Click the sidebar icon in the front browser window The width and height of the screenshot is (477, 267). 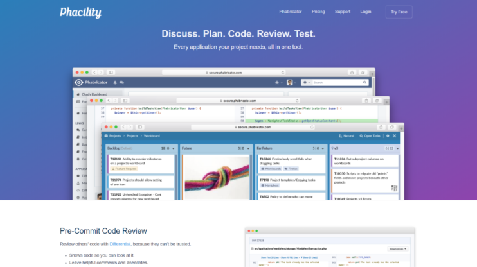pos(139,127)
